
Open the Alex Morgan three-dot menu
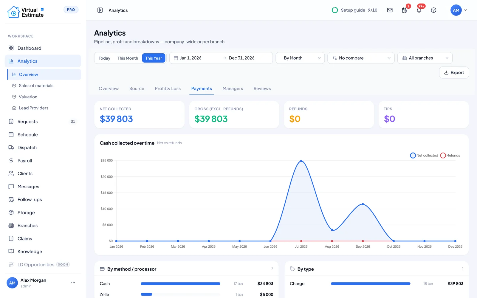point(73,283)
